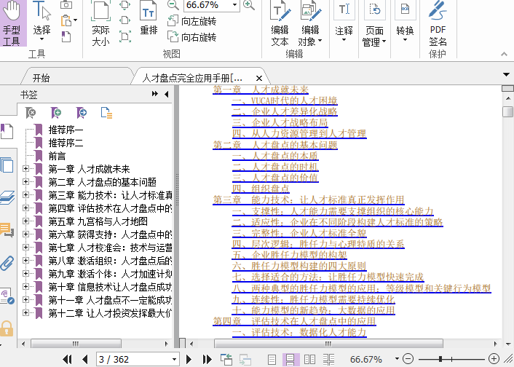
Task: Click the add new bookmark icon
Action: click(56, 113)
